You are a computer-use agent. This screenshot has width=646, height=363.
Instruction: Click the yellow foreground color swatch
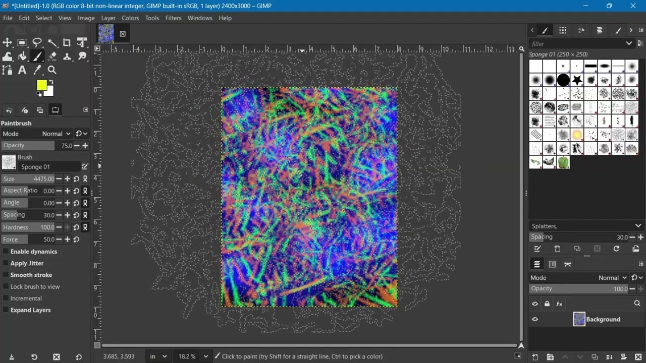click(42, 85)
